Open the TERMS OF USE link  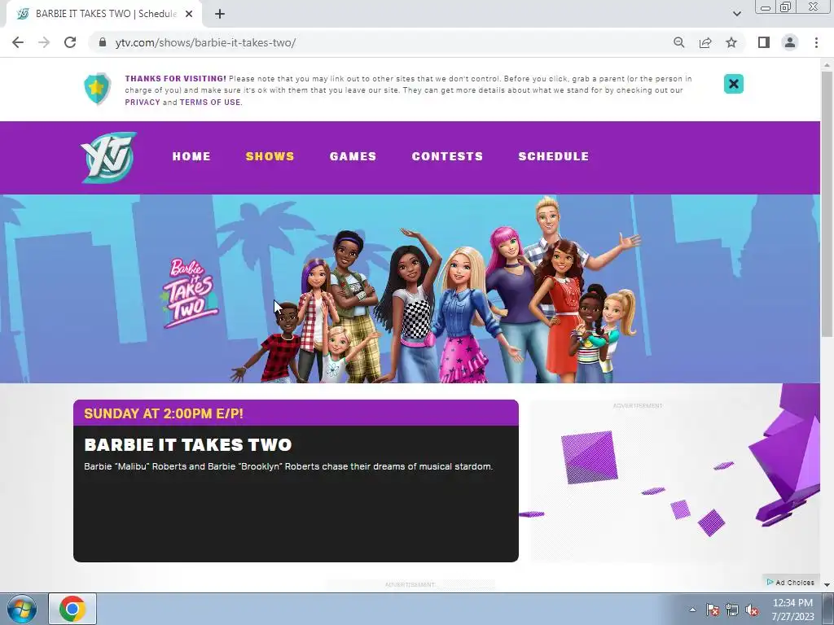tap(210, 102)
